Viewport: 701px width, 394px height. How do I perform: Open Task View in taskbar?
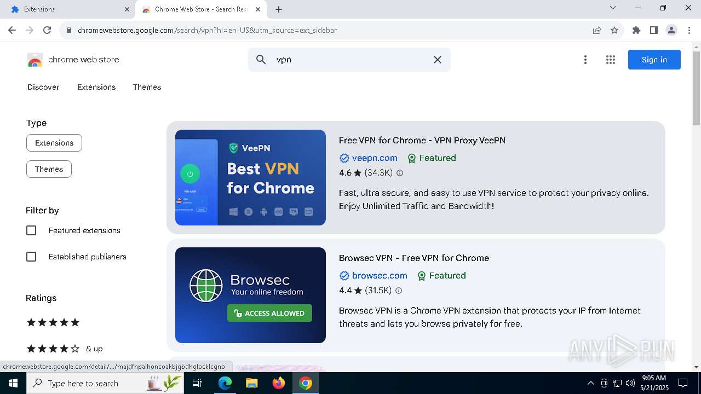[x=197, y=383]
